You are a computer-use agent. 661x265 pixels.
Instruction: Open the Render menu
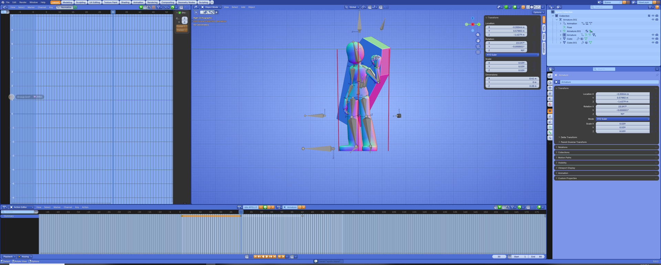pyautogui.click(x=23, y=2)
